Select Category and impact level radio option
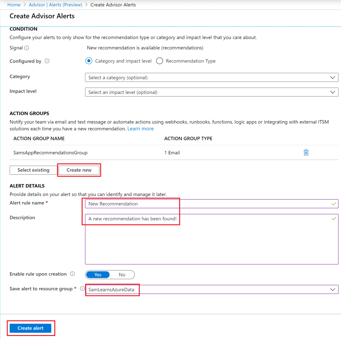Screen dimensions: 341x339 pos(89,61)
